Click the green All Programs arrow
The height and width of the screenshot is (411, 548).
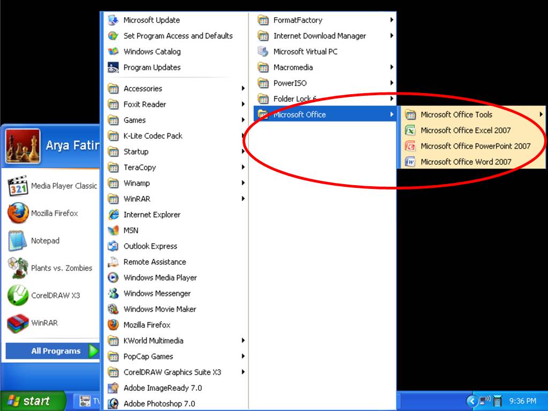[x=93, y=351]
